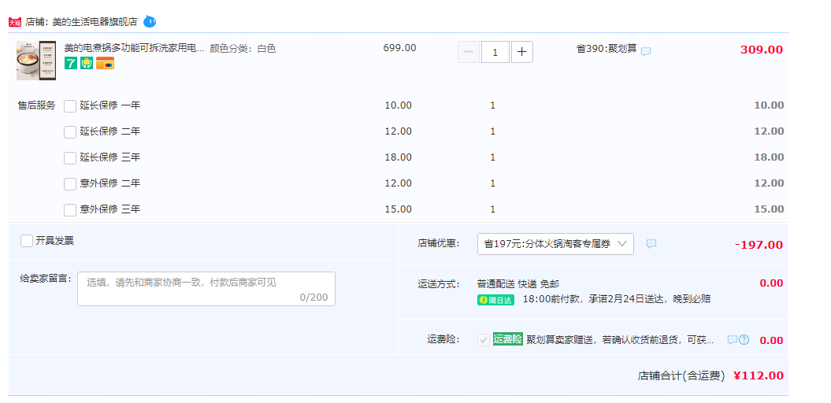Check the 延长保修 二年 option

(70, 132)
